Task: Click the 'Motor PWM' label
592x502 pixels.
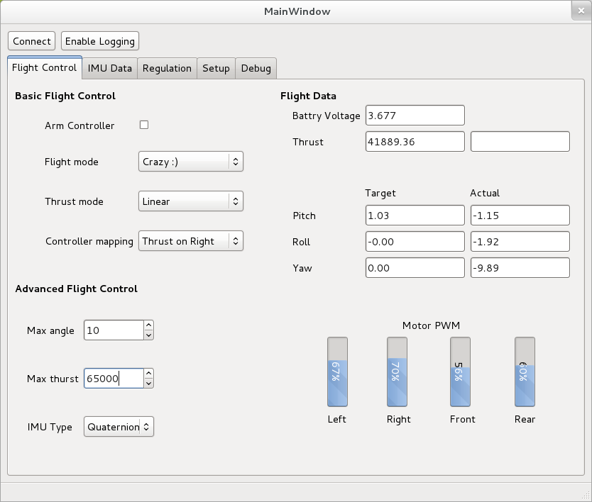Action: (x=431, y=325)
